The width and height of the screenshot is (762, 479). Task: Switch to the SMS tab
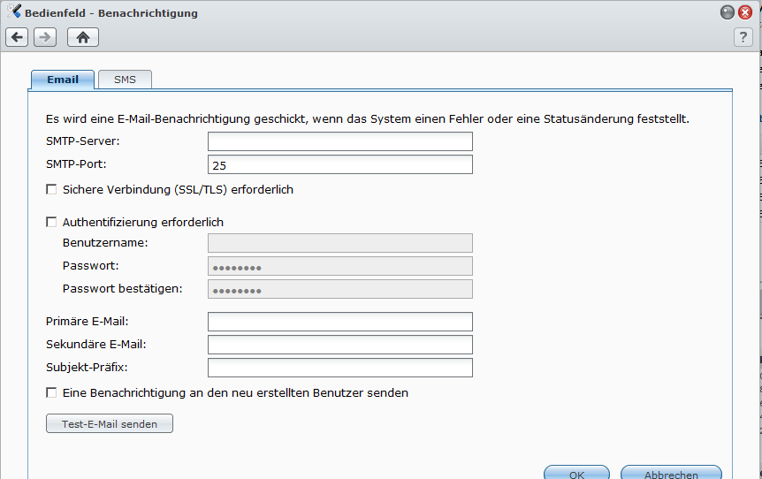point(125,80)
